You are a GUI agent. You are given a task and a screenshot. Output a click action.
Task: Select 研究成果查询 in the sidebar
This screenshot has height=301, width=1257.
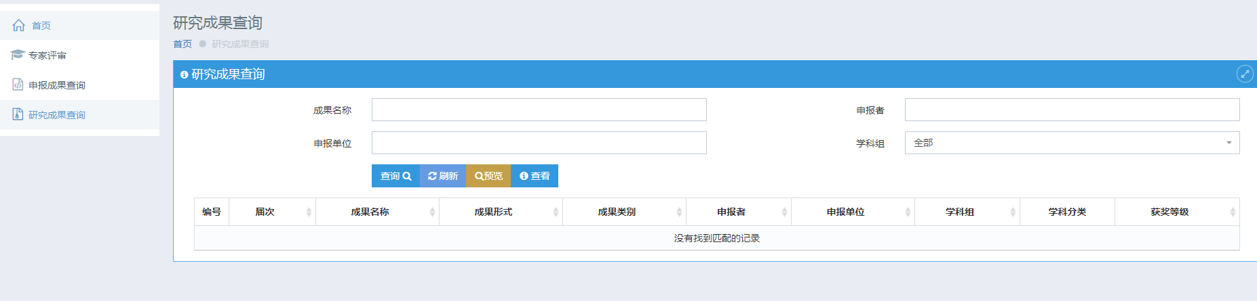[x=79, y=115]
